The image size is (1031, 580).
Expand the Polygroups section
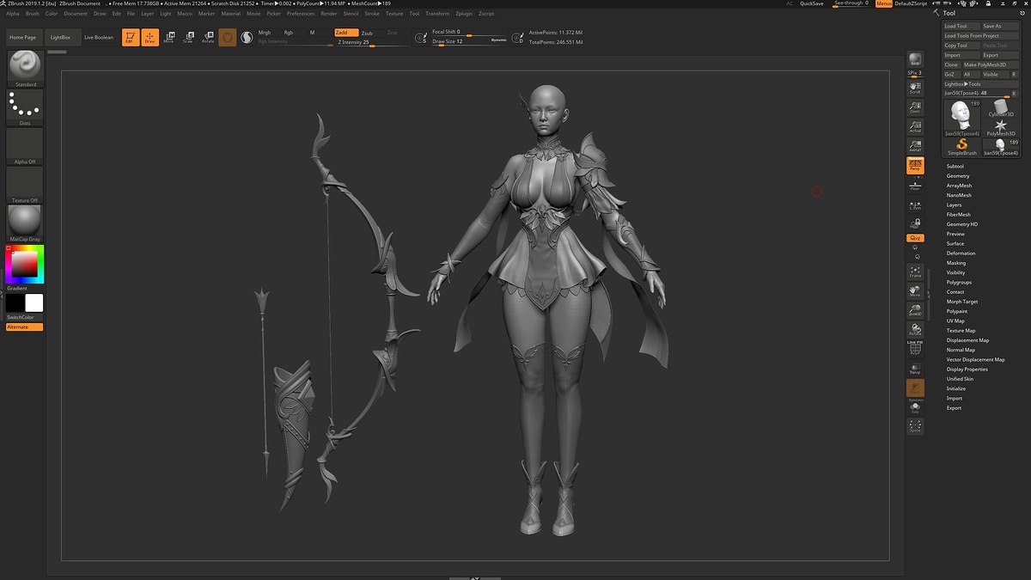coord(959,282)
